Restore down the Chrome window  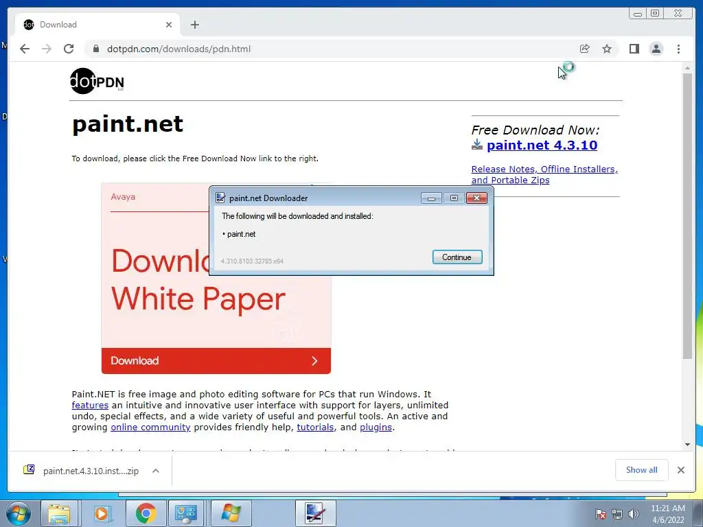[655, 14]
